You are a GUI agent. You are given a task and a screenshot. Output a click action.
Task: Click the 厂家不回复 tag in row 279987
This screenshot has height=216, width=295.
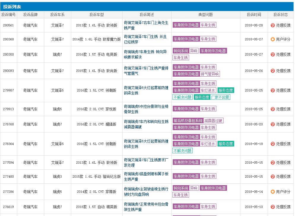[220, 97]
